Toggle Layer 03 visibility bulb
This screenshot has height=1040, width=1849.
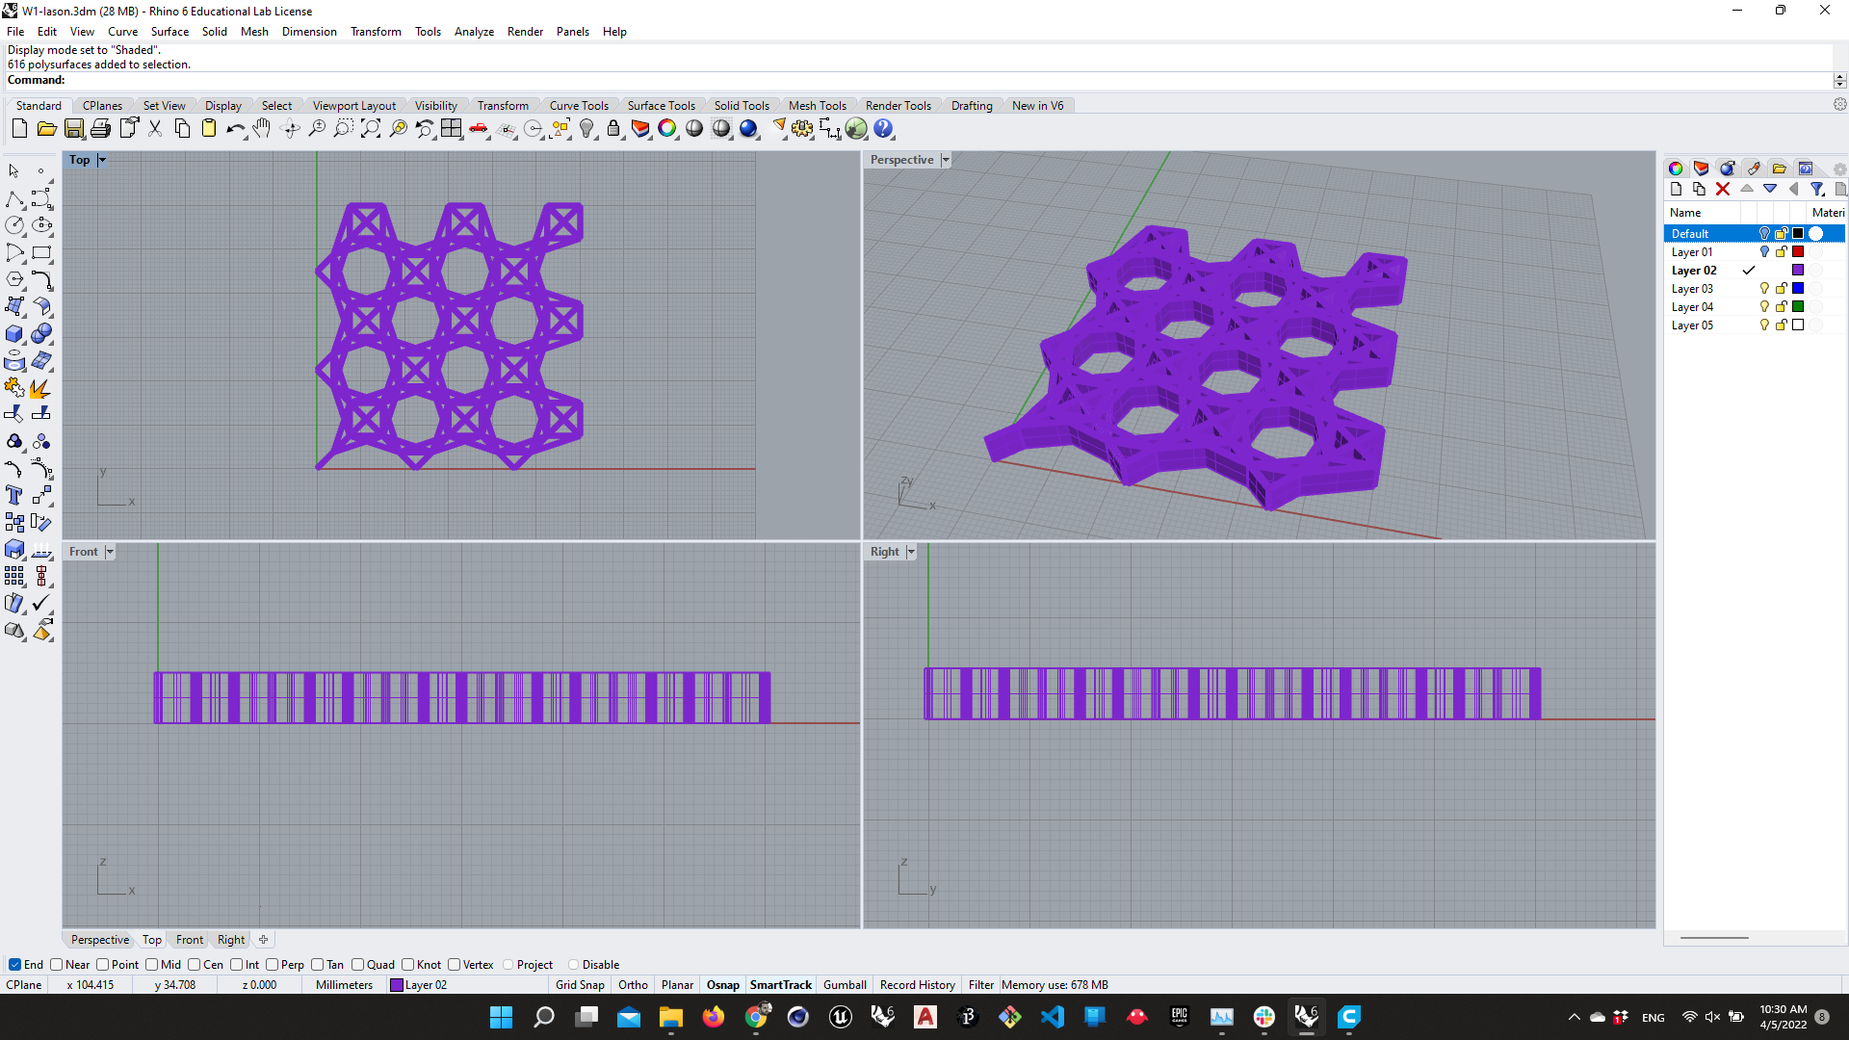1764,289
